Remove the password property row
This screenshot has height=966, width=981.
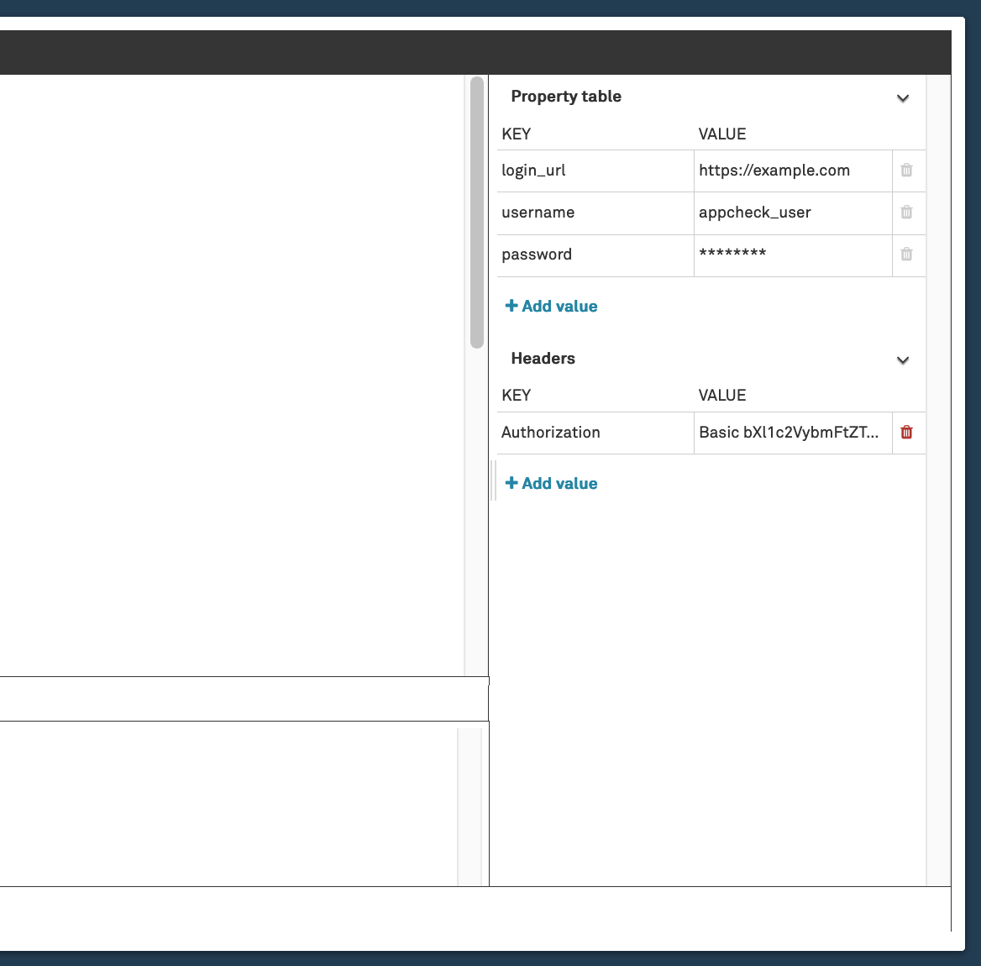pyautogui.click(x=906, y=255)
